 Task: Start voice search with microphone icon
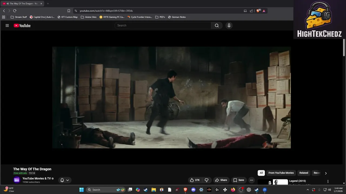coord(229,25)
